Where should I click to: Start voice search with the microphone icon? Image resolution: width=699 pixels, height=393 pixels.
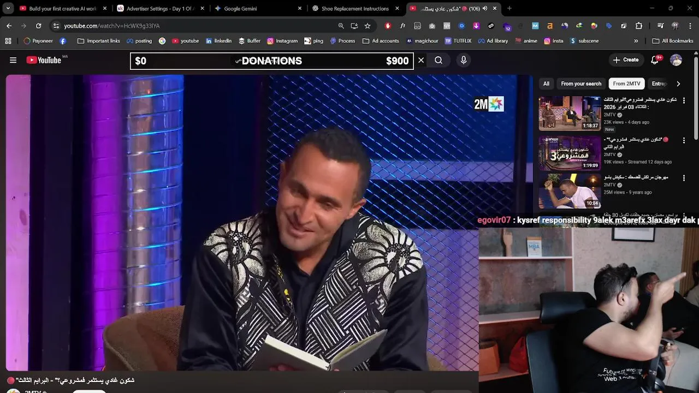(x=464, y=61)
